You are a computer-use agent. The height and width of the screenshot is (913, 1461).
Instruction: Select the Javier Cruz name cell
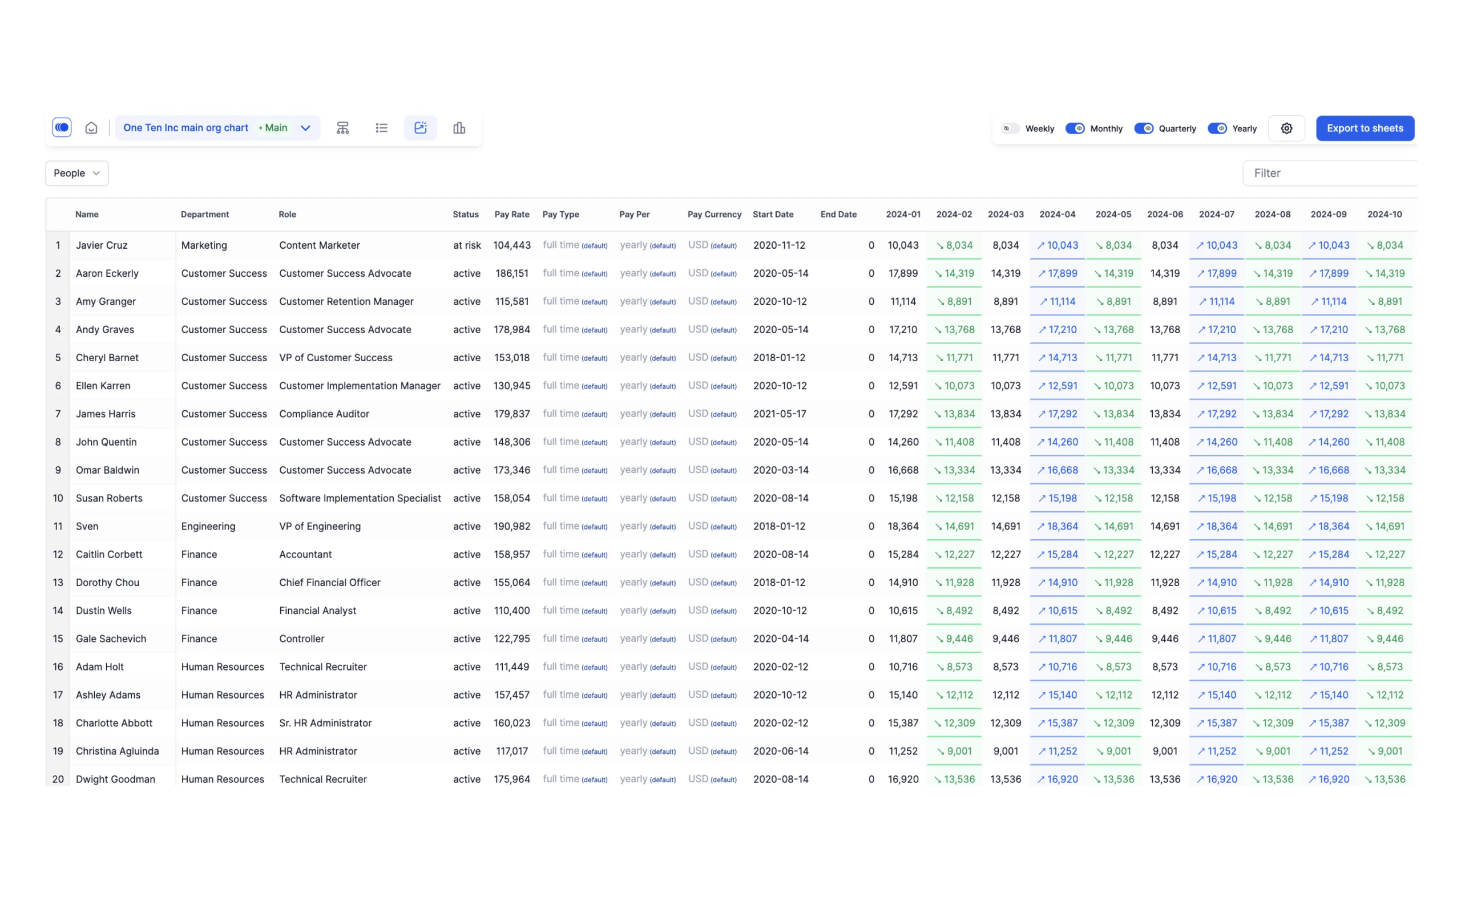point(123,245)
